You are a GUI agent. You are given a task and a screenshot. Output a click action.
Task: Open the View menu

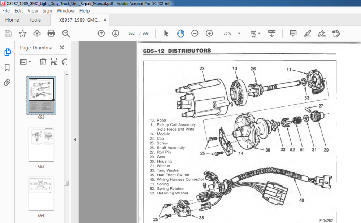click(x=33, y=11)
